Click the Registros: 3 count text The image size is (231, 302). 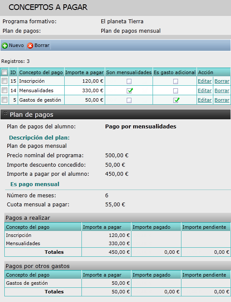coord(16,61)
